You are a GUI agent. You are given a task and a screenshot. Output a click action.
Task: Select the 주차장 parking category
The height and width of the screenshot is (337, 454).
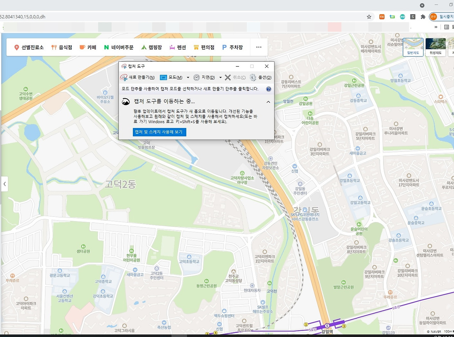[232, 47]
